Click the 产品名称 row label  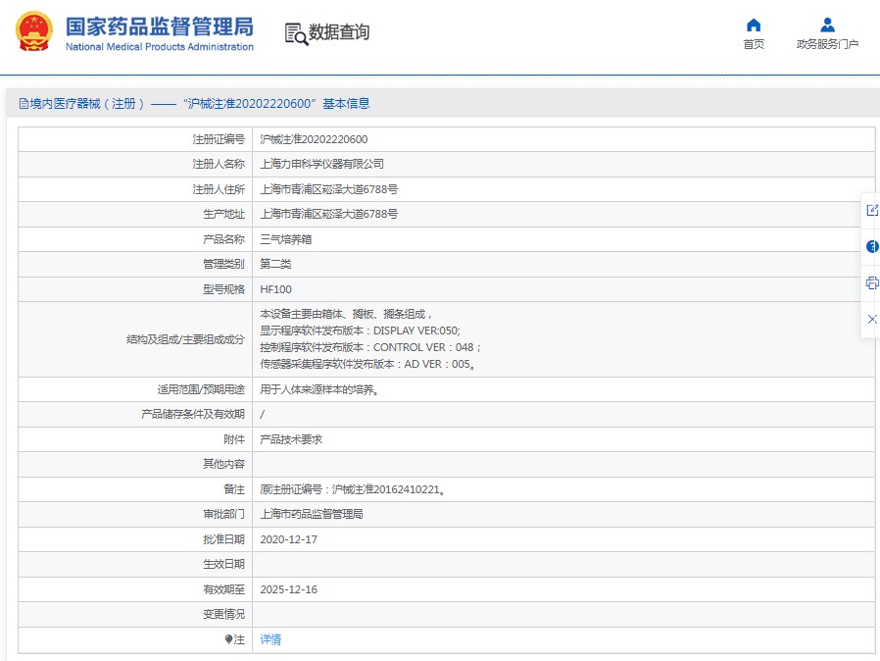pyautogui.click(x=223, y=239)
